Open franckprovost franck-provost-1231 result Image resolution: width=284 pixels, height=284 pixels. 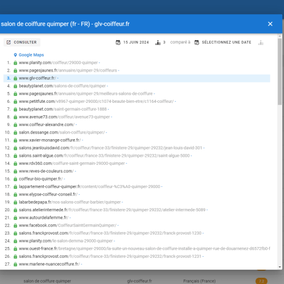(x=110, y=257)
